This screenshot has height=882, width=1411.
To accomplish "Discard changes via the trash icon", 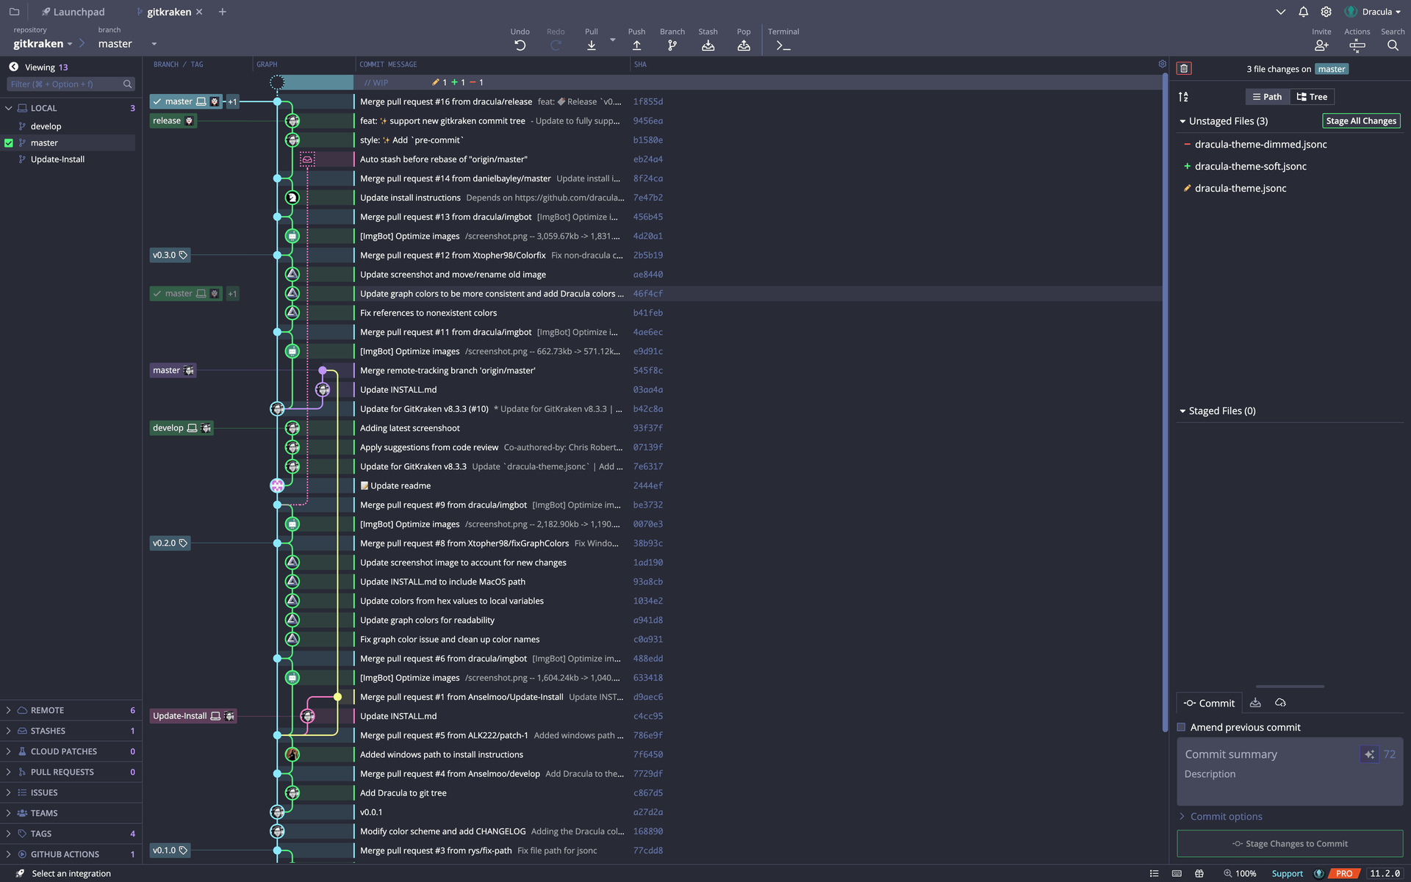I will (x=1185, y=68).
